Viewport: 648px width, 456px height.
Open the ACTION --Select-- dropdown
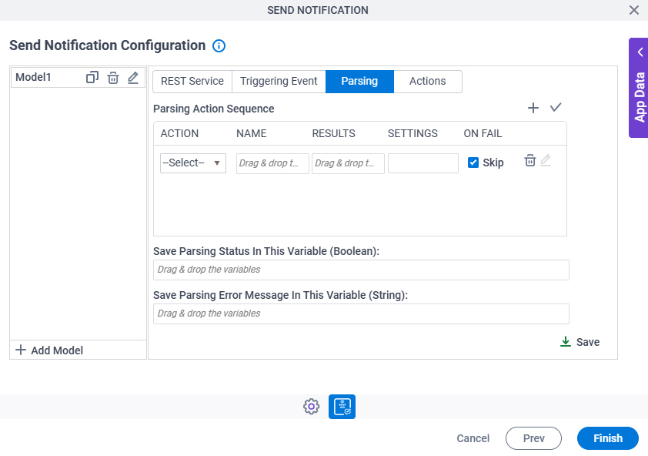[193, 163]
